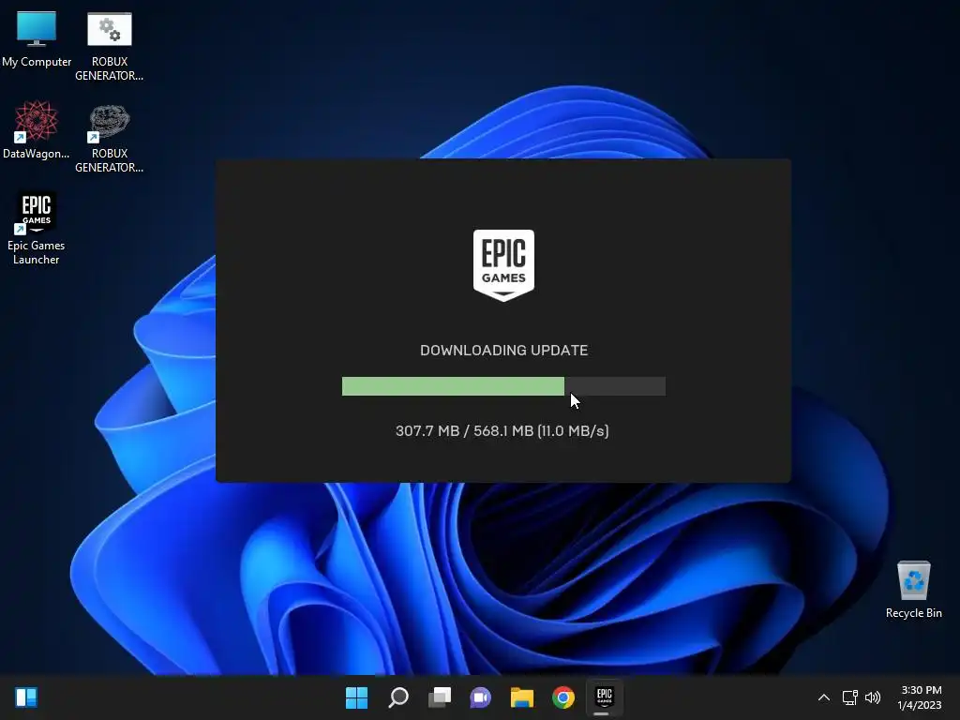This screenshot has width=960, height=720.
Task: Click the DOWNLOADING UPDATE text
Action: click(x=503, y=351)
